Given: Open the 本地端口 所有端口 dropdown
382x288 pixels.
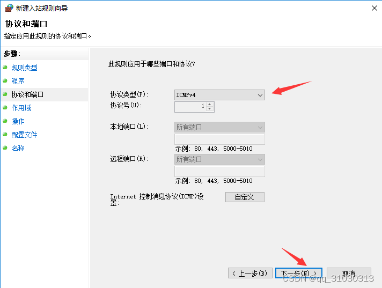Looking at the screenshot, I should pos(219,127).
